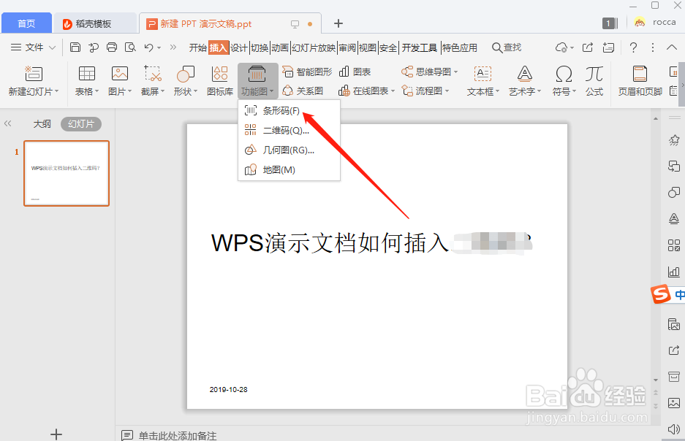Open the 几何图(RG) geometry option
The height and width of the screenshot is (441, 685).
[x=289, y=150]
